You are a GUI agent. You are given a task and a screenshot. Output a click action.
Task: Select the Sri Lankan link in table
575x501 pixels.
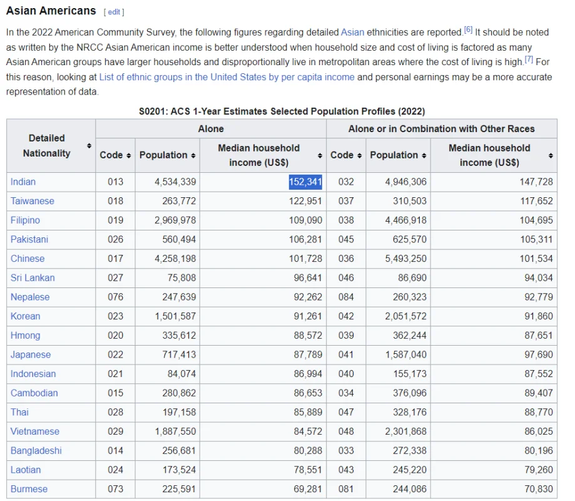tap(33, 278)
